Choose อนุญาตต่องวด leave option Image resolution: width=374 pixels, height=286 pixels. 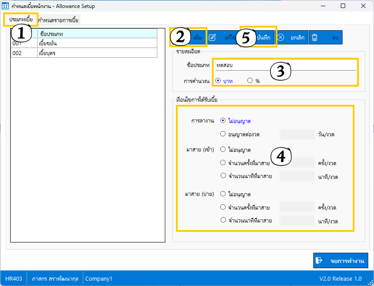point(223,134)
